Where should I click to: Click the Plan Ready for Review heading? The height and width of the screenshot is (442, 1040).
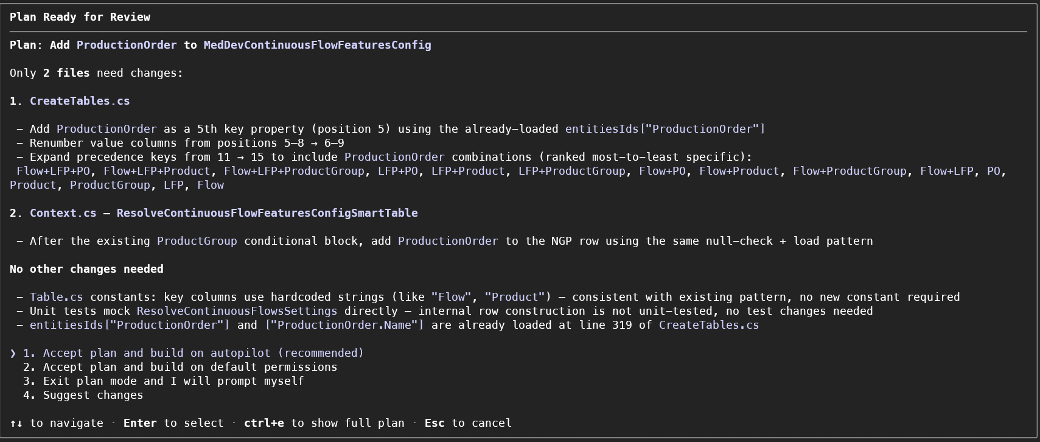[80, 17]
